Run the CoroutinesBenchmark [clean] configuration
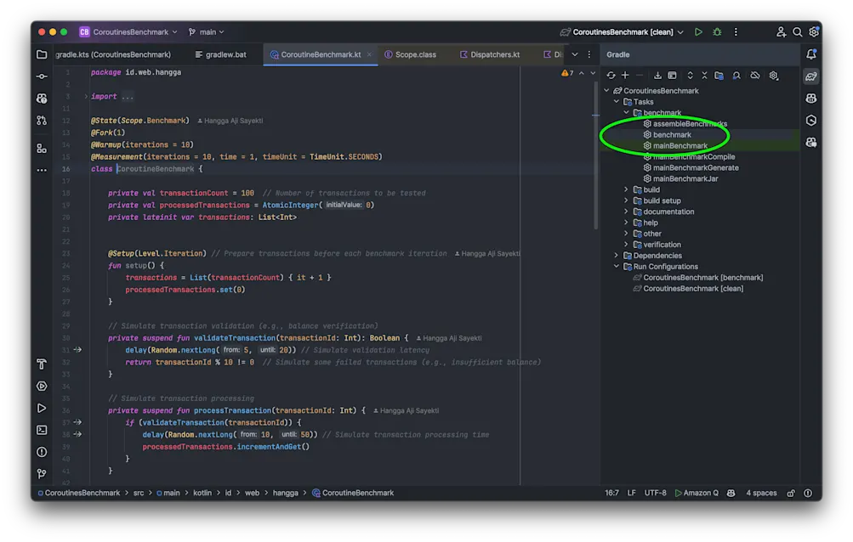This screenshot has width=853, height=542. (x=698, y=32)
